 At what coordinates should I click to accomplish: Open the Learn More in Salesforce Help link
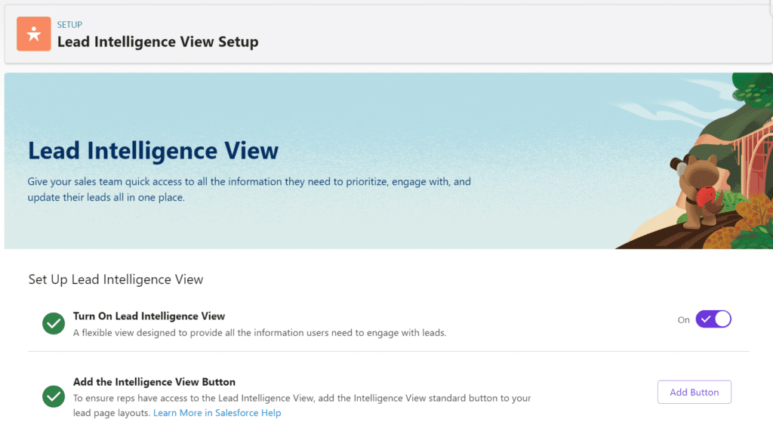217,413
